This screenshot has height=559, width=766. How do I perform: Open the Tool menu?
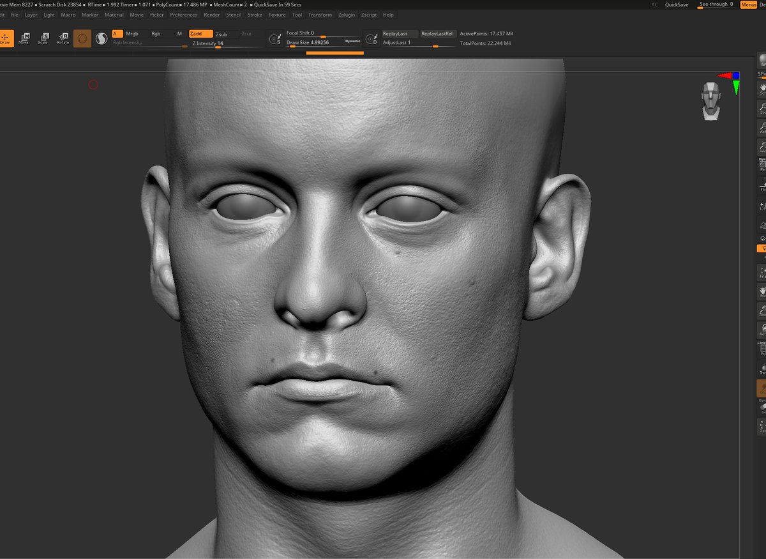(297, 15)
